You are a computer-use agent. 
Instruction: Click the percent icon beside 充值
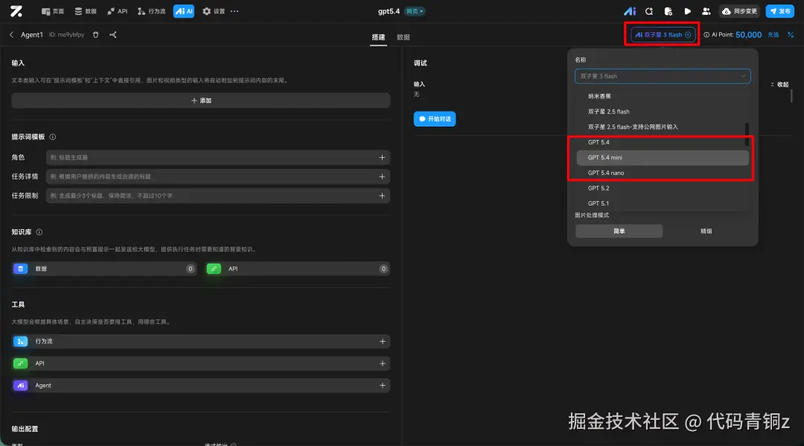(791, 35)
